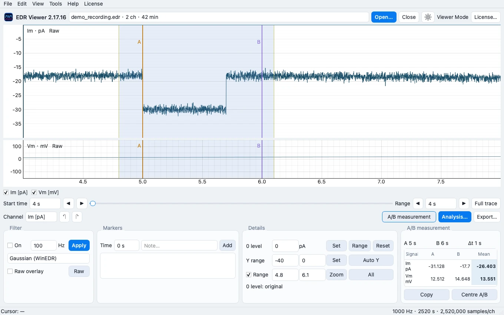Click the EDR Viewer app logo icon
This screenshot has width=504, height=315.
tap(8, 17)
